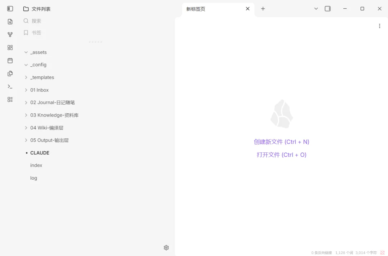Select the 03 Knowledge-资料库 folder name
The width and height of the screenshot is (388, 256).
(x=55, y=115)
